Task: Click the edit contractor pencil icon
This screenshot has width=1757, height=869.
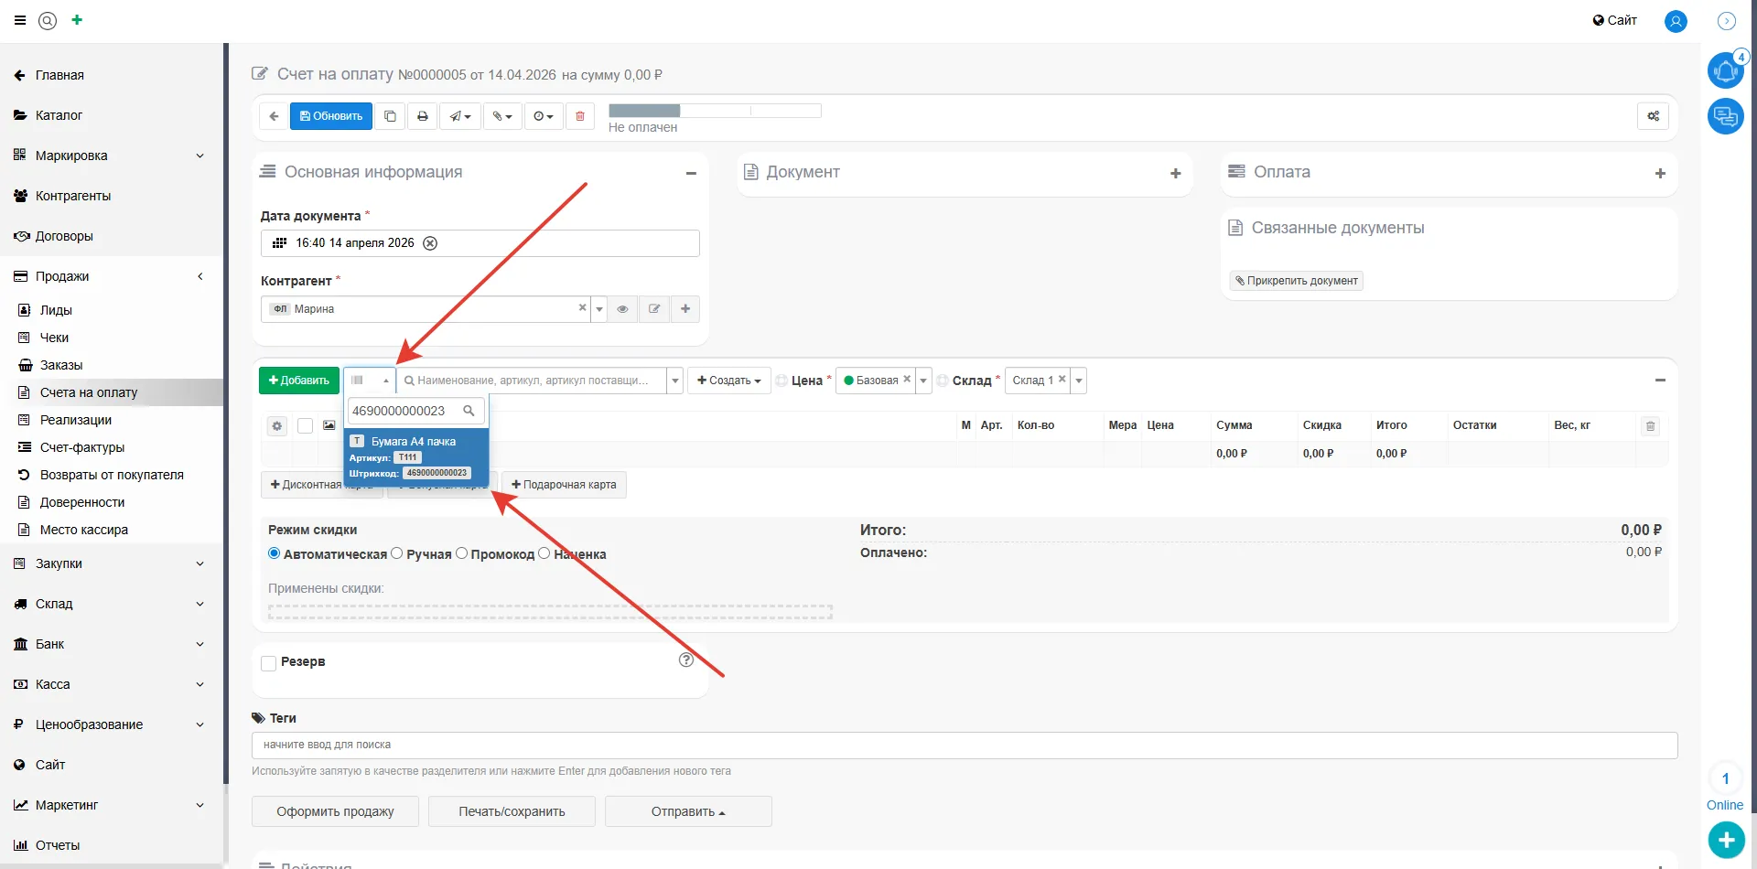Action: 654,309
